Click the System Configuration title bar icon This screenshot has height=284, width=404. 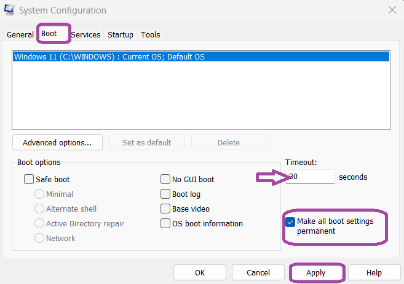point(10,10)
